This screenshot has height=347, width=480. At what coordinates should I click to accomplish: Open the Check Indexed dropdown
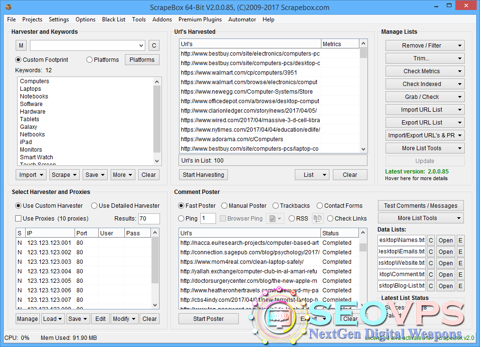[x=425, y=84]
